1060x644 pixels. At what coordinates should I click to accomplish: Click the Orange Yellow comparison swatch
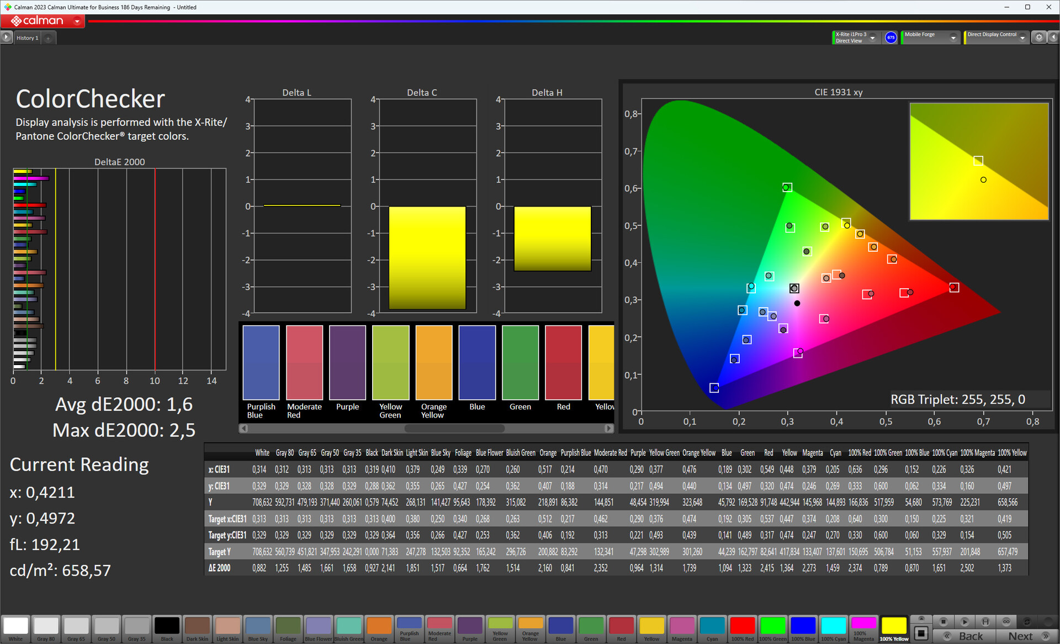point(434,362)
